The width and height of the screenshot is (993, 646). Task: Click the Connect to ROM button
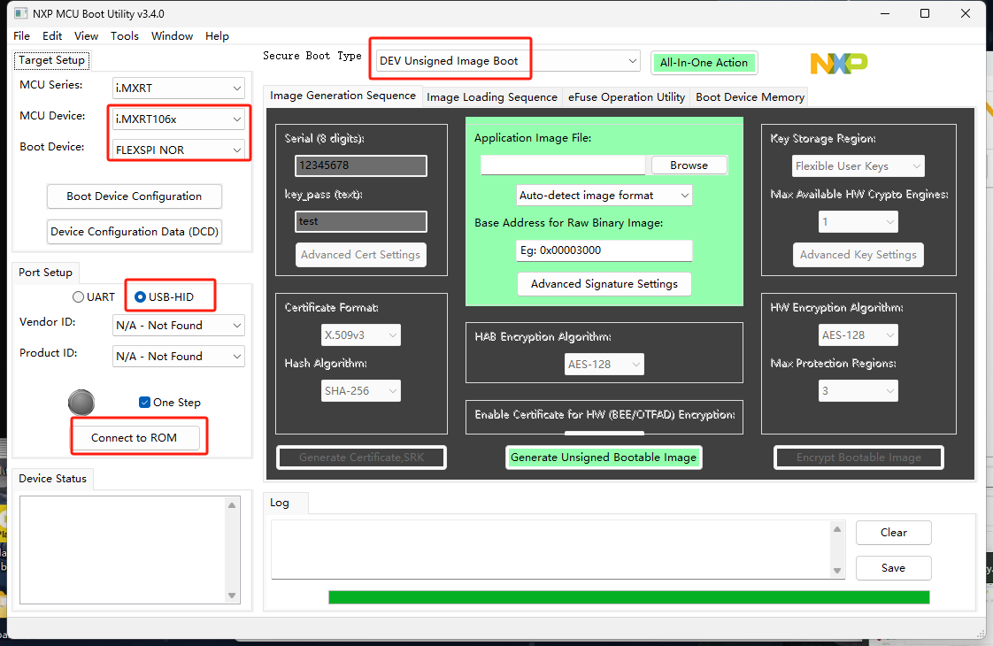(135, 438)
